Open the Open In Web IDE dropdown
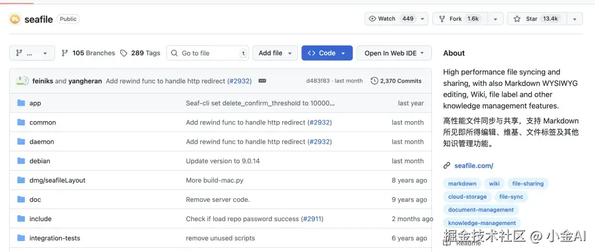The height and width of the screenshot is (252, 595). tap(394, 53)
